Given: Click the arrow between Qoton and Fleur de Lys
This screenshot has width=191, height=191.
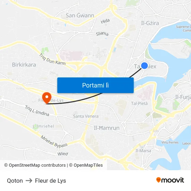Looking at the screenshot, I should coord(29,181).
